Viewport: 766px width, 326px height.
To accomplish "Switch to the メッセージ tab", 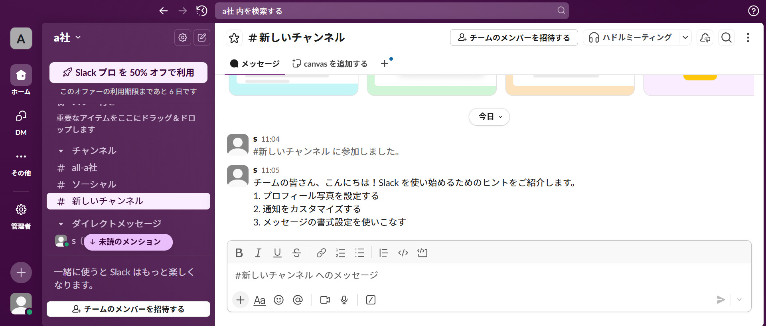I will (255, 64).
